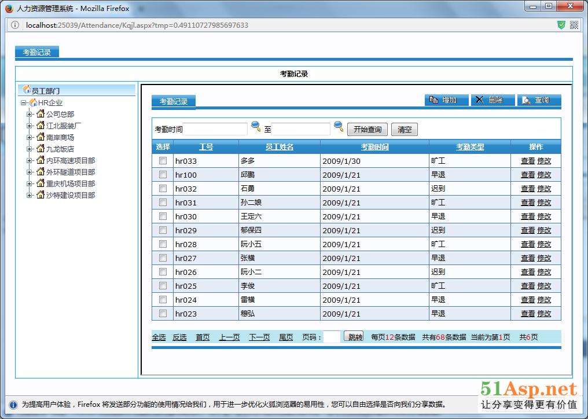Viewport: 588px width, 419px height.
Task: Click the house icon for 公司总部
Action: pos(41,114)
